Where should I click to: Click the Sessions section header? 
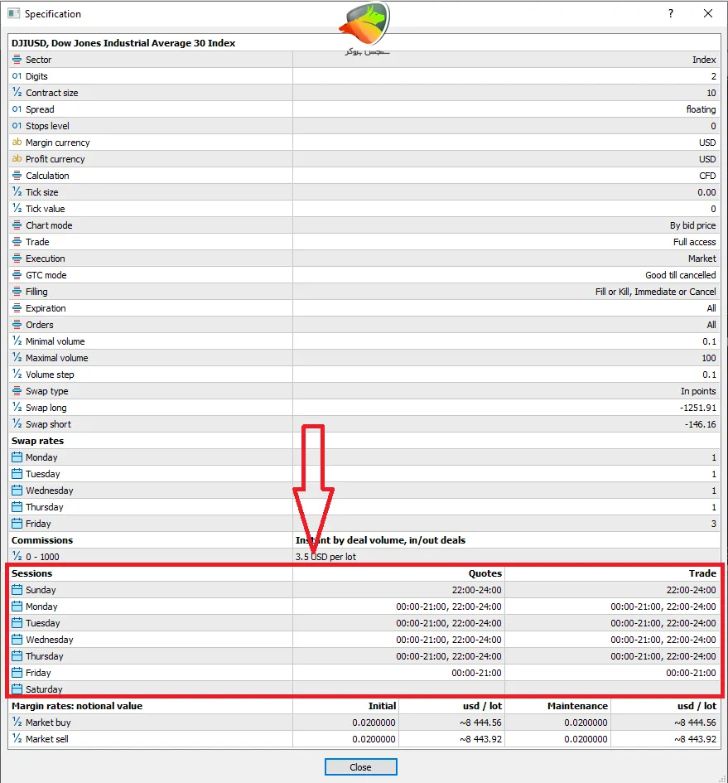(32, 573)
